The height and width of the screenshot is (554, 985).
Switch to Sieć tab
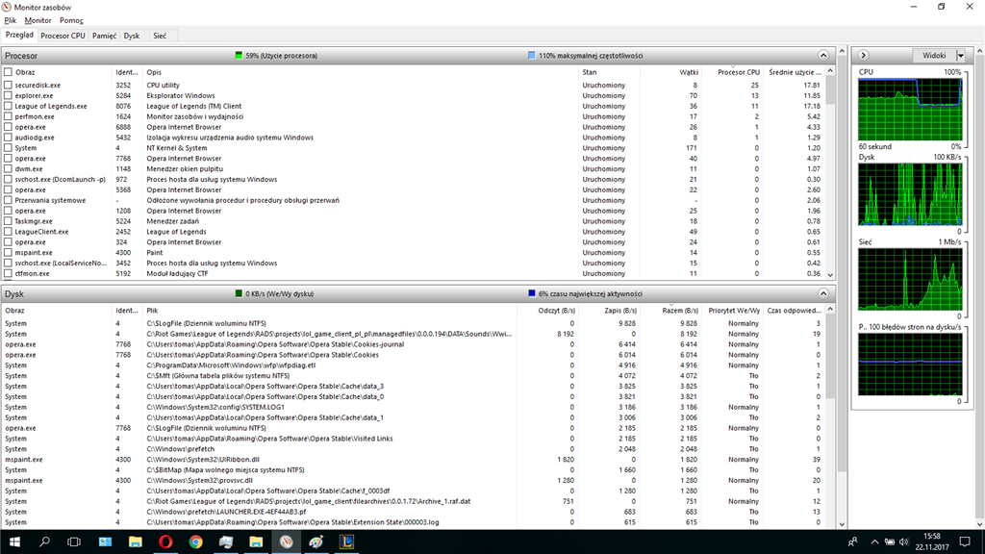click(x=161, y=36)
